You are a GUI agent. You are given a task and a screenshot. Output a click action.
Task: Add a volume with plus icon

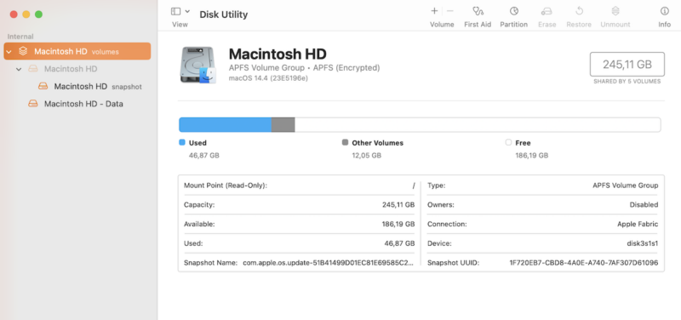tap(434, 11)
